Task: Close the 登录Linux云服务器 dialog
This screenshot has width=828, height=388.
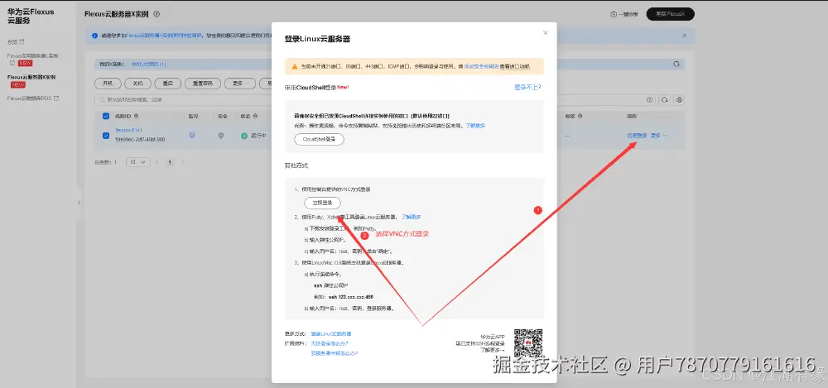Action: pos(546,33)
